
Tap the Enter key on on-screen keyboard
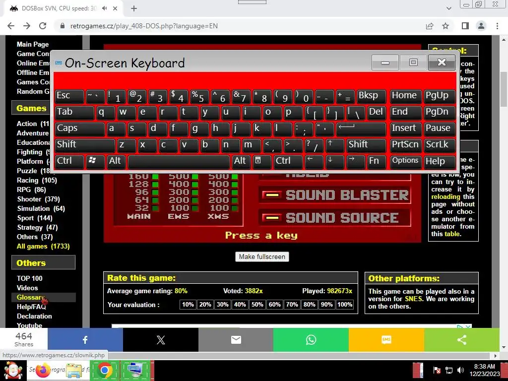click(361, 129)
